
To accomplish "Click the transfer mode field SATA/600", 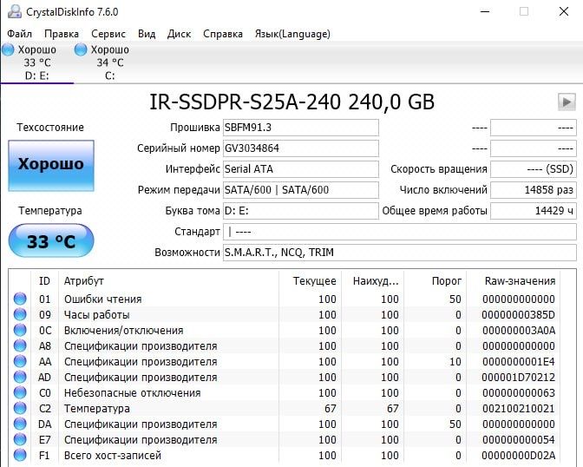I will [x=301, y=190].
